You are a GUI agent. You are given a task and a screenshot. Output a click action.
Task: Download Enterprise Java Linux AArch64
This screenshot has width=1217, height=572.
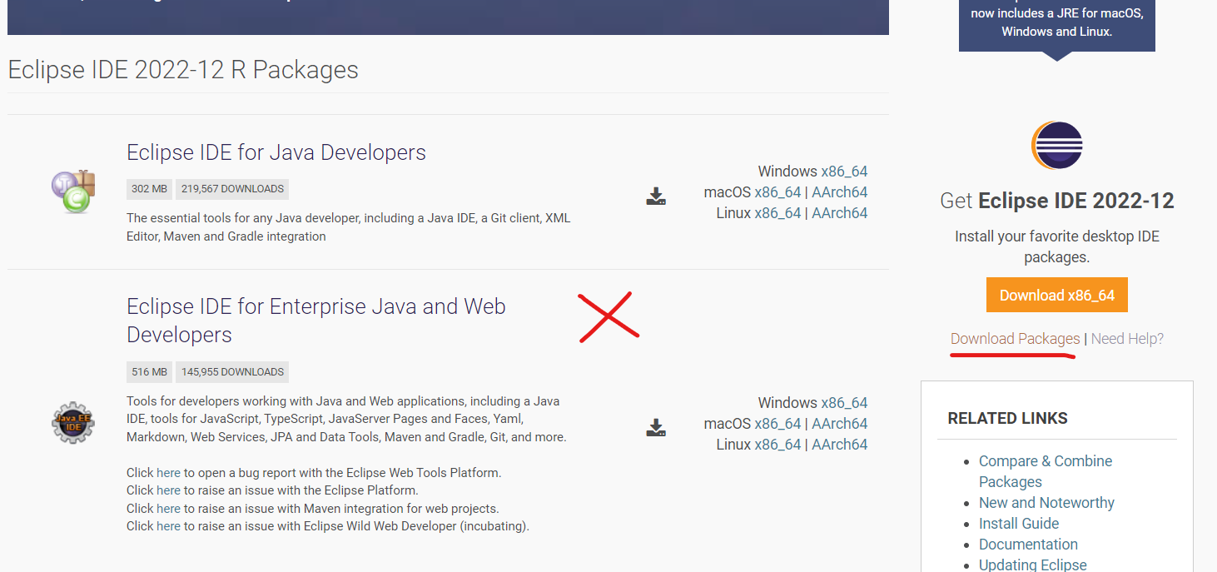(x=839, y=445)
